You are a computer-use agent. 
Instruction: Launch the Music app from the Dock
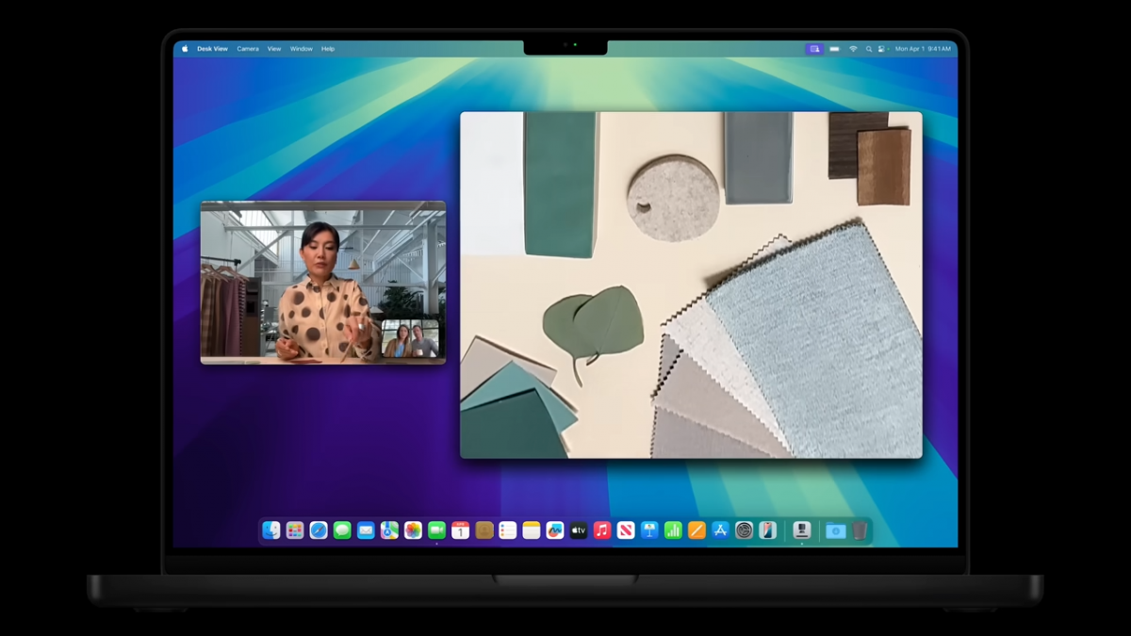[x=602, y=530]
